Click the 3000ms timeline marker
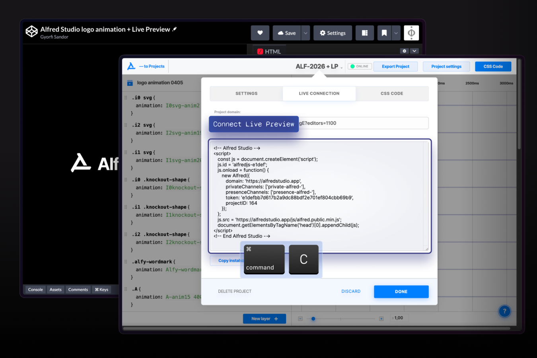This screenshot has height=358, width=537. point(506,84)
